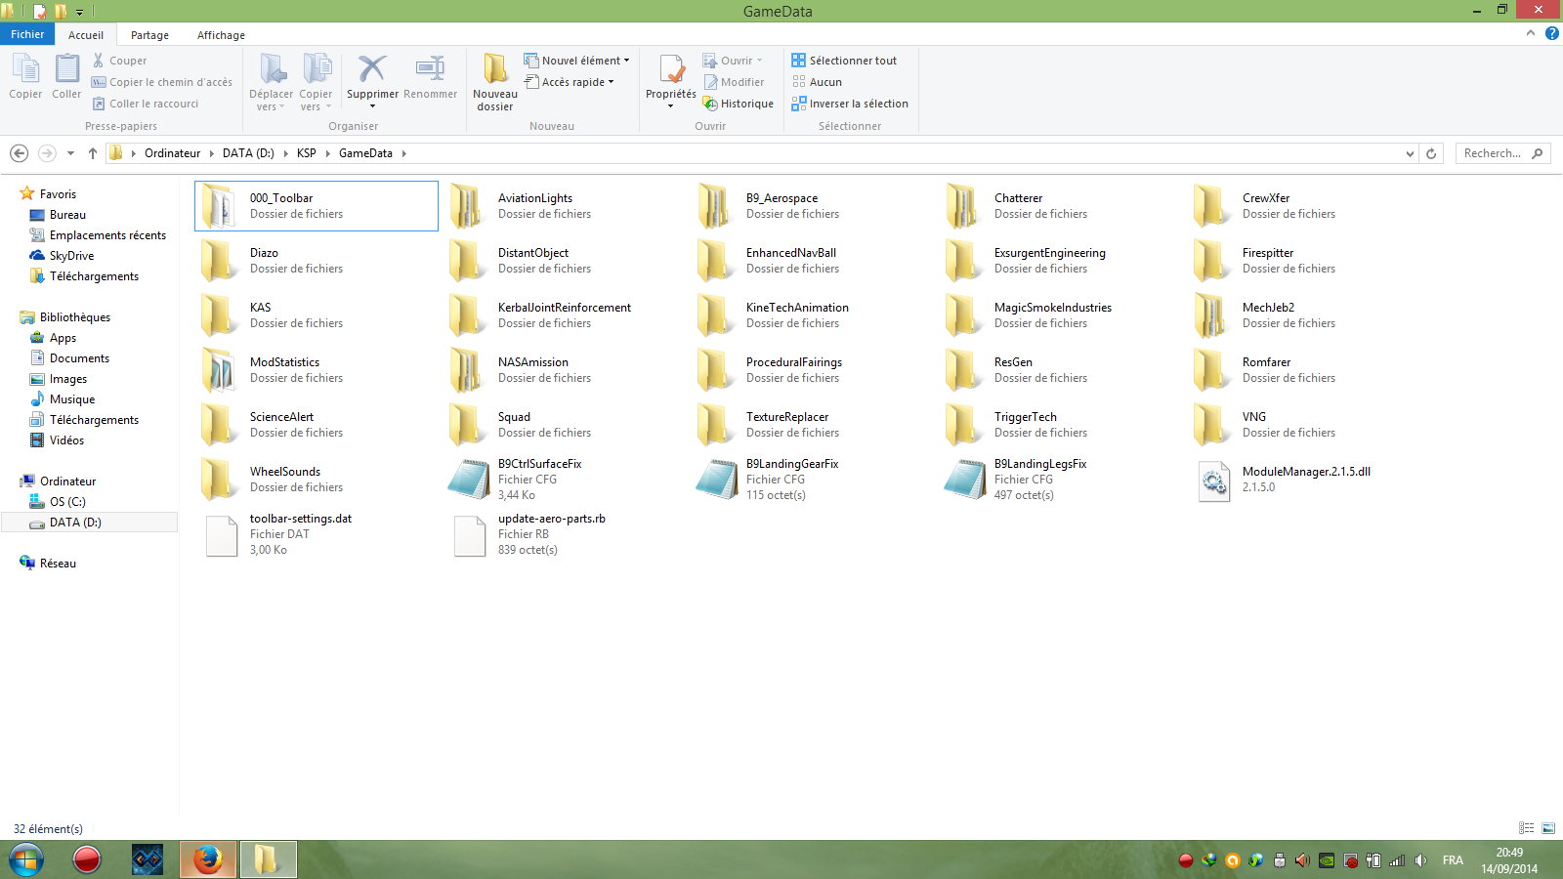Open Quick Access Toolbar customize dropdown
This screenshot has height=879, width=1563.
[80, 12]
